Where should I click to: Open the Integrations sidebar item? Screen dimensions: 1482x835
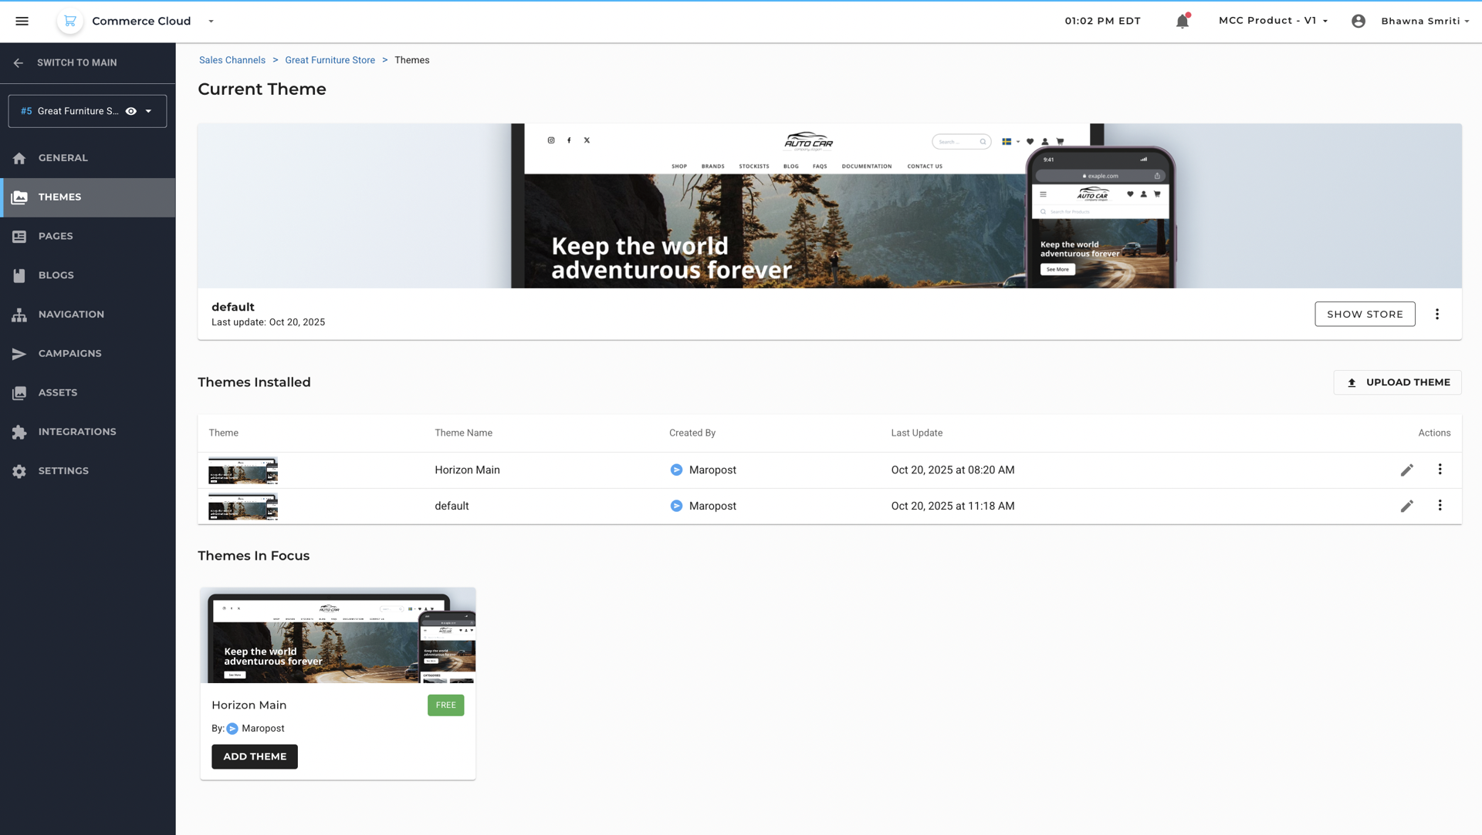tap(77, 432)
